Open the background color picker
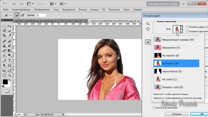This screenshot has width=208, height=117. click(x=8, y=85)
